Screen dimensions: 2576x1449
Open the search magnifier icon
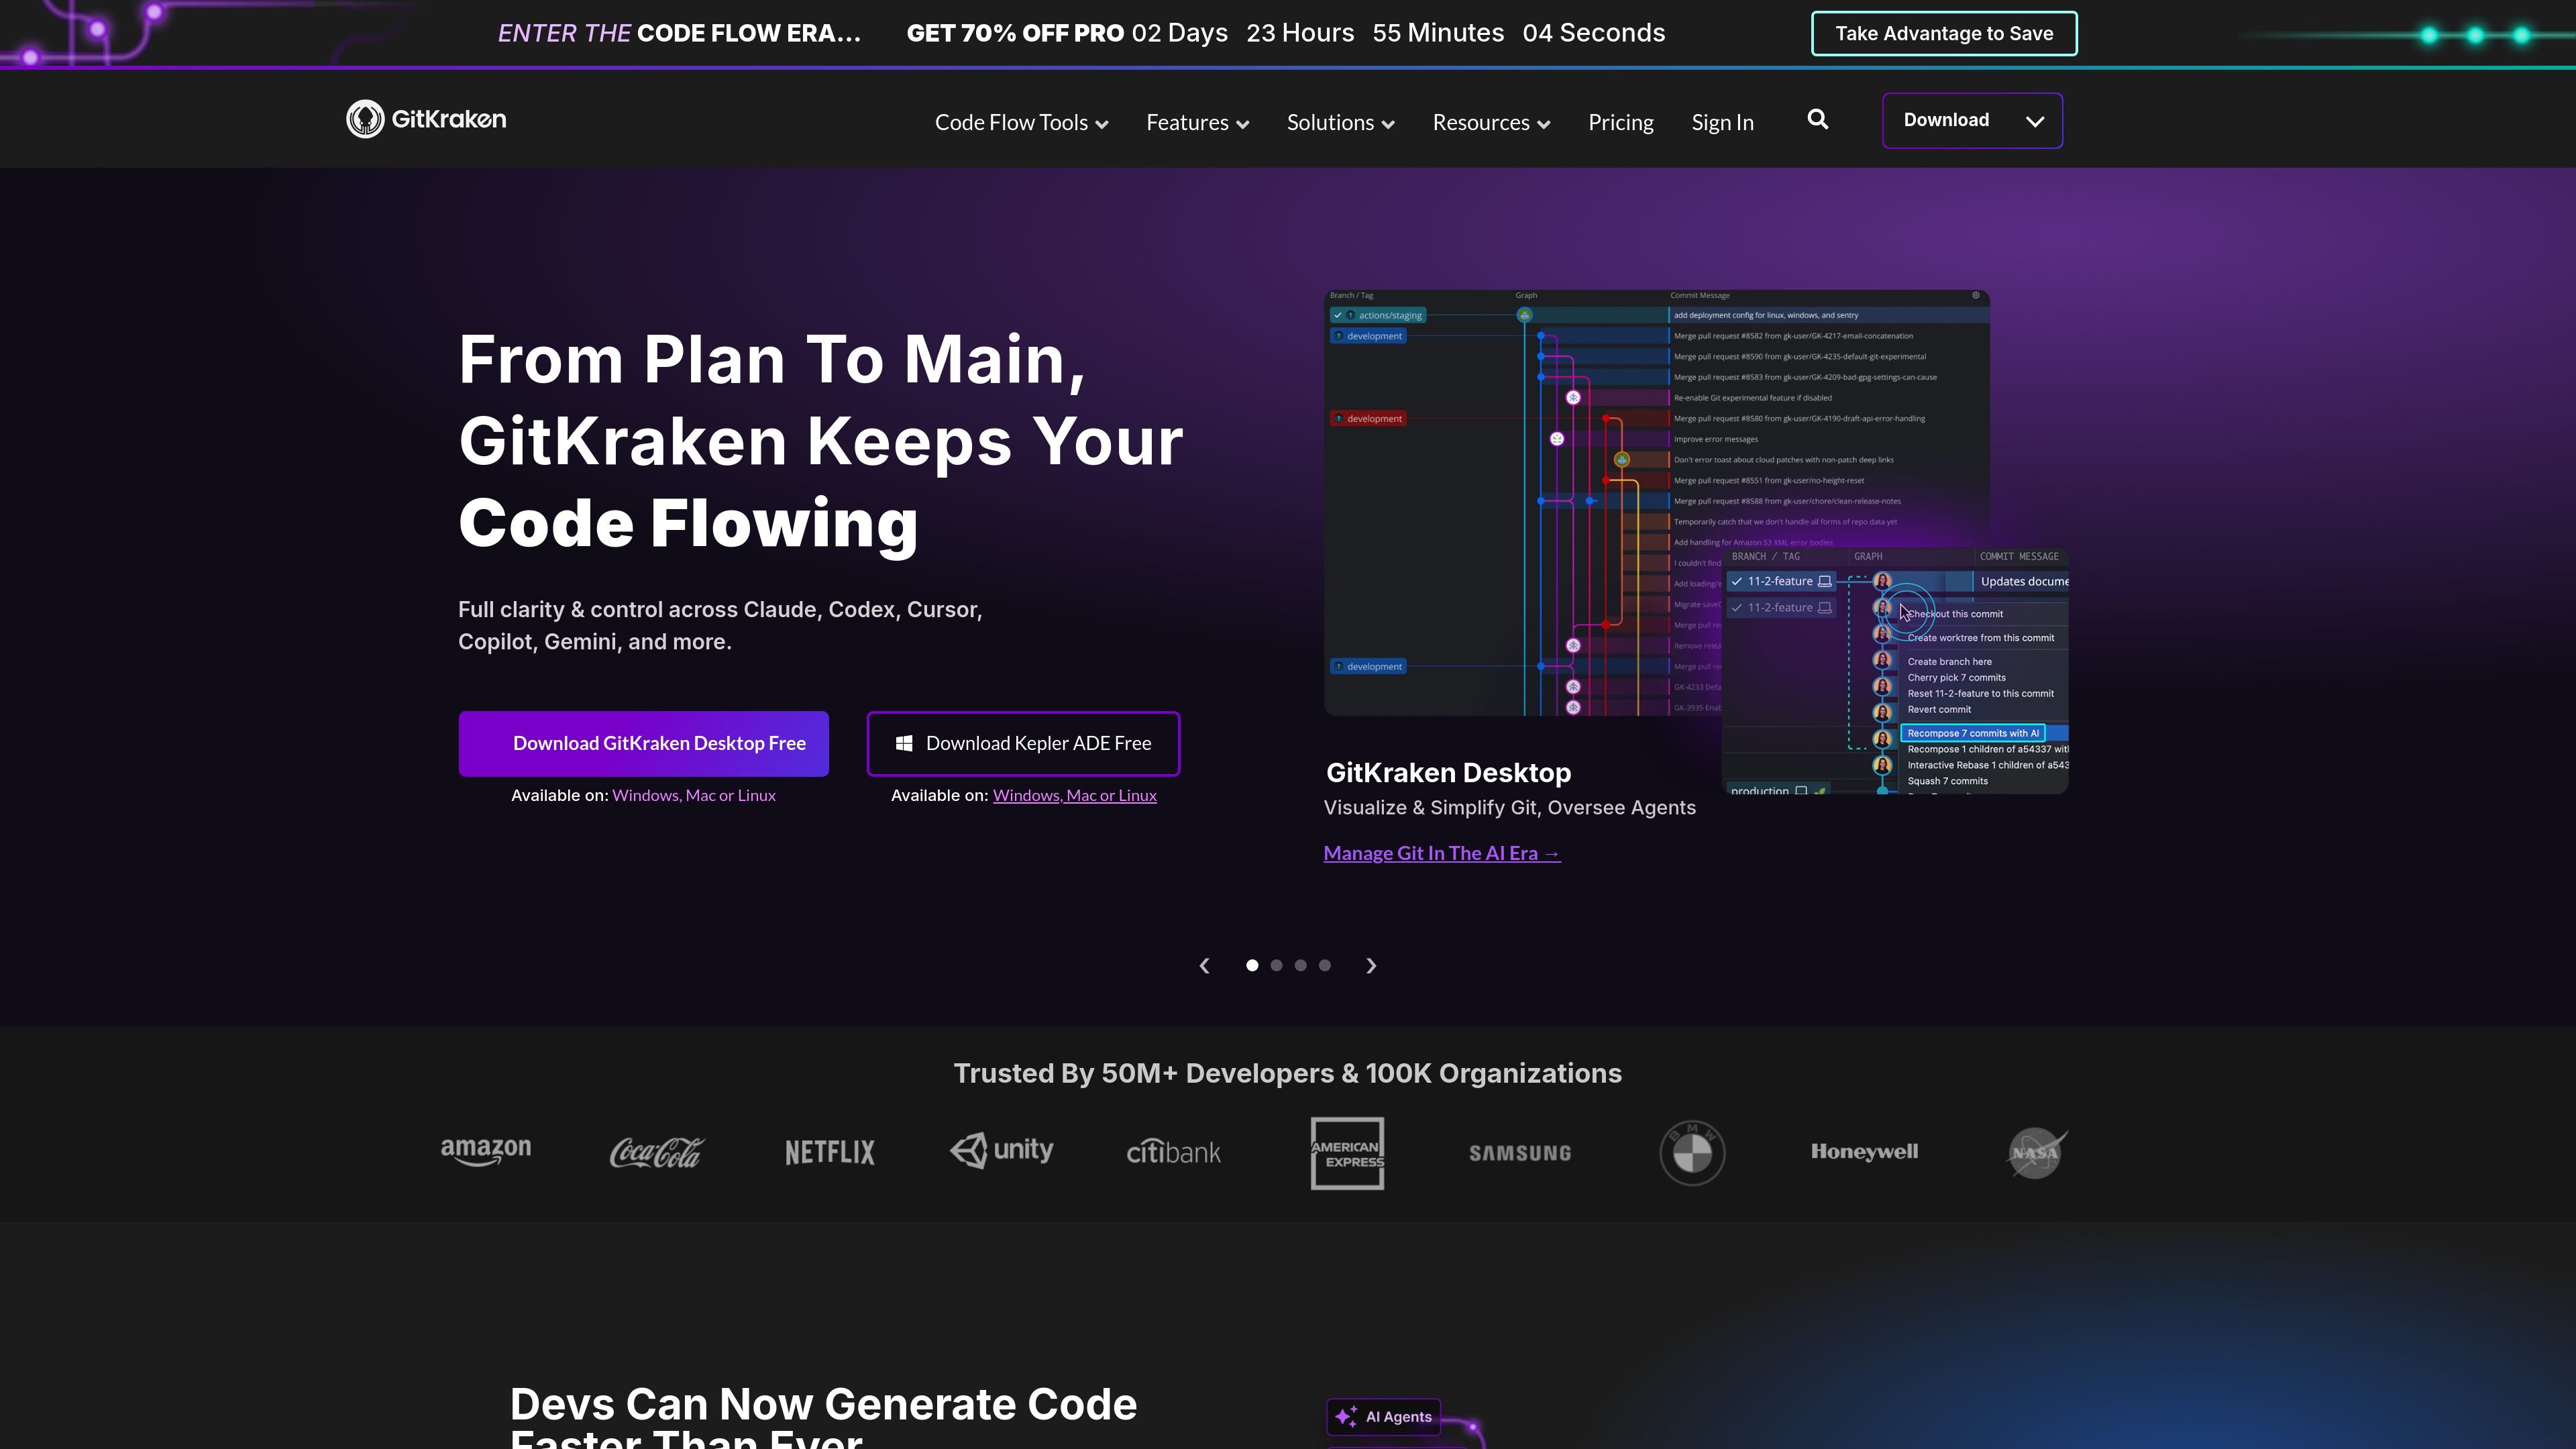(1818, 120)
